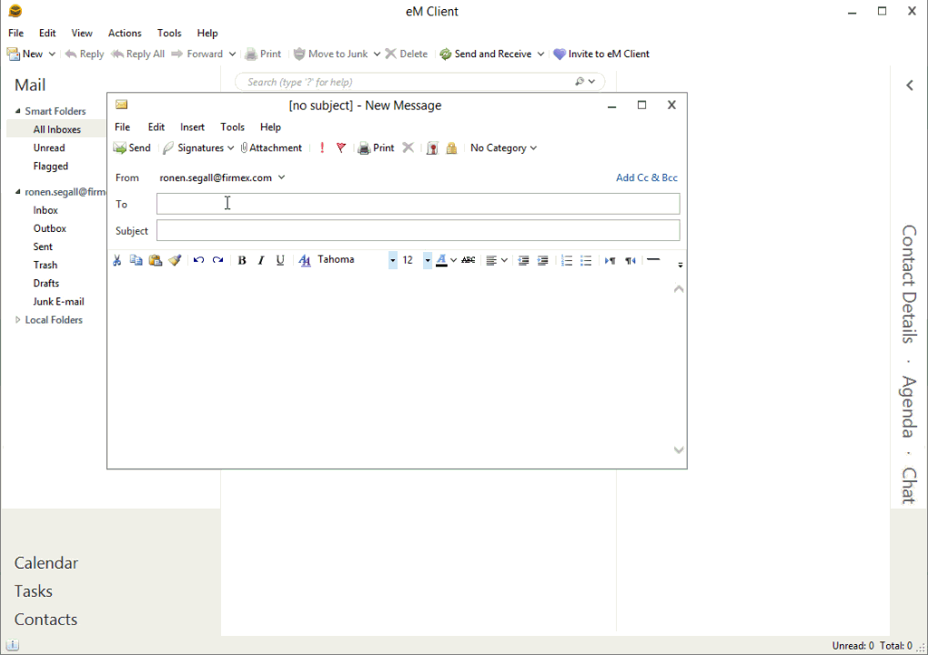Toggle digital signature certificate icon
The height and width of the screenshot is (655, 928).
point(433,148)
